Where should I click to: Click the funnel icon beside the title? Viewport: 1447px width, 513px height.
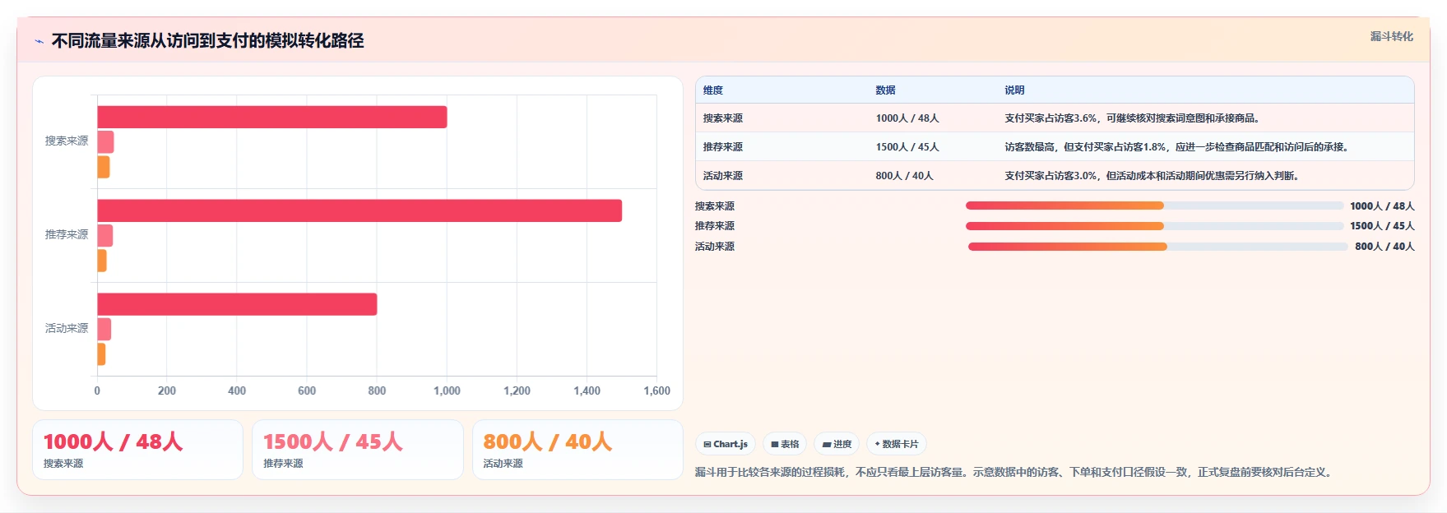coord(39,41)
